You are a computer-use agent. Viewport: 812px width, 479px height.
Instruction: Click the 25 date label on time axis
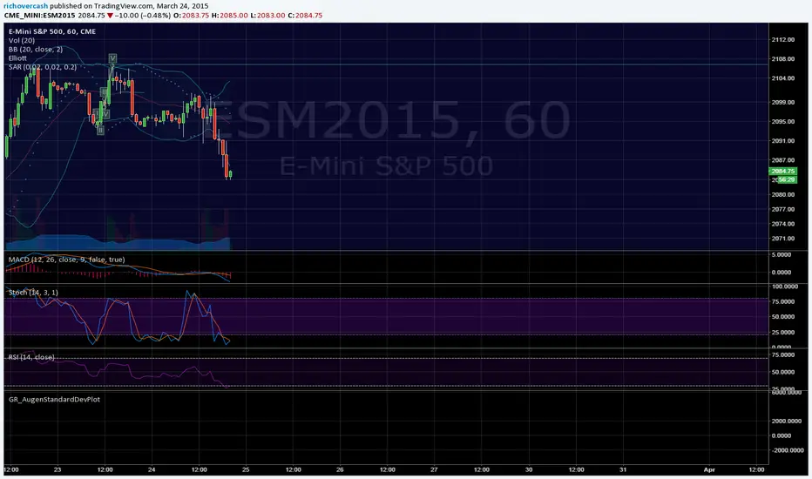click(x=246, y=470)
